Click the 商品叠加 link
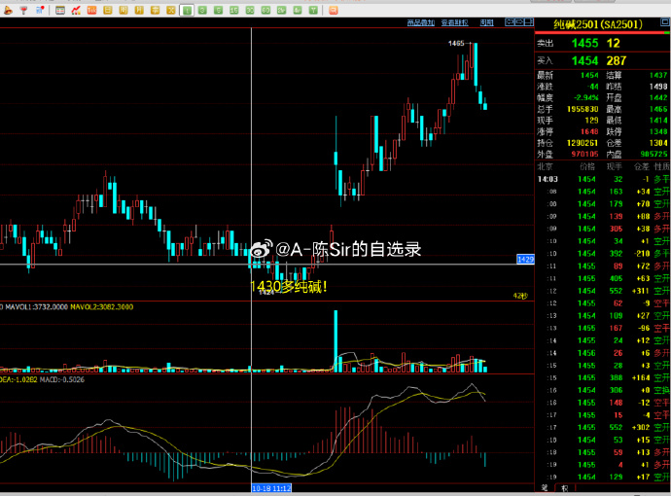671x496 pixels. [x=420, y=21]
